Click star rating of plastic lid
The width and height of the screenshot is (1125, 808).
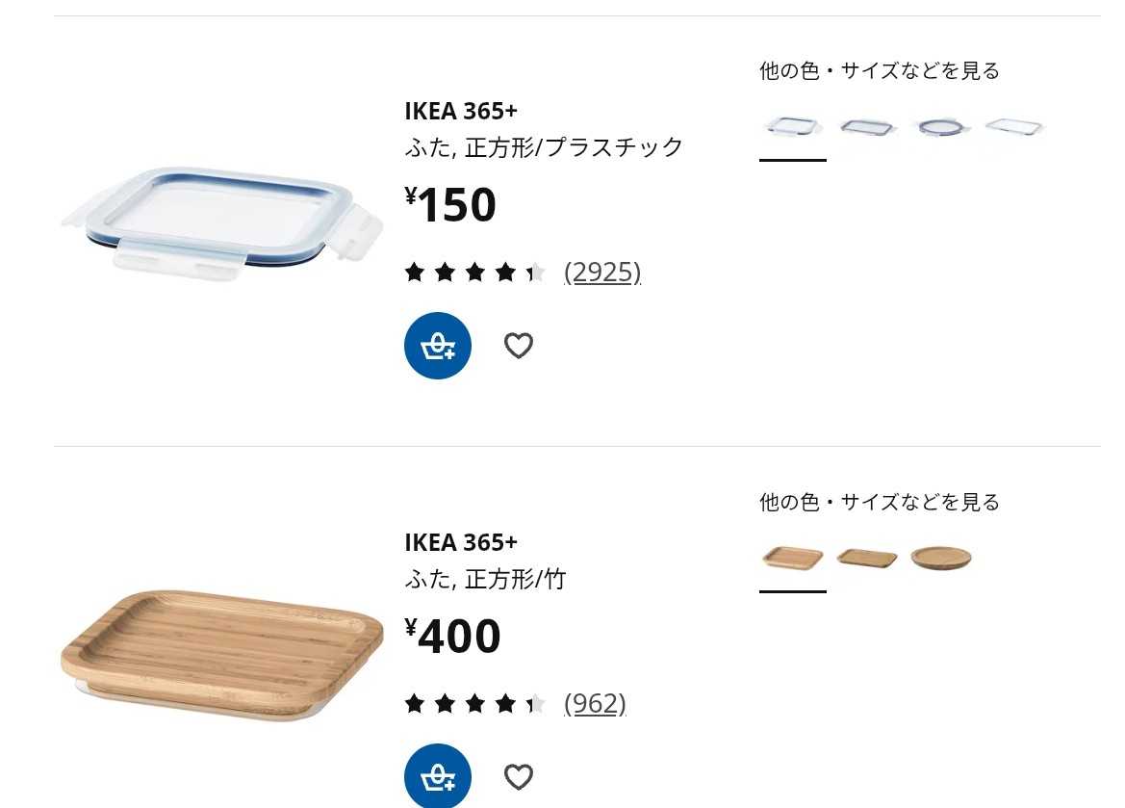(475, 273)
